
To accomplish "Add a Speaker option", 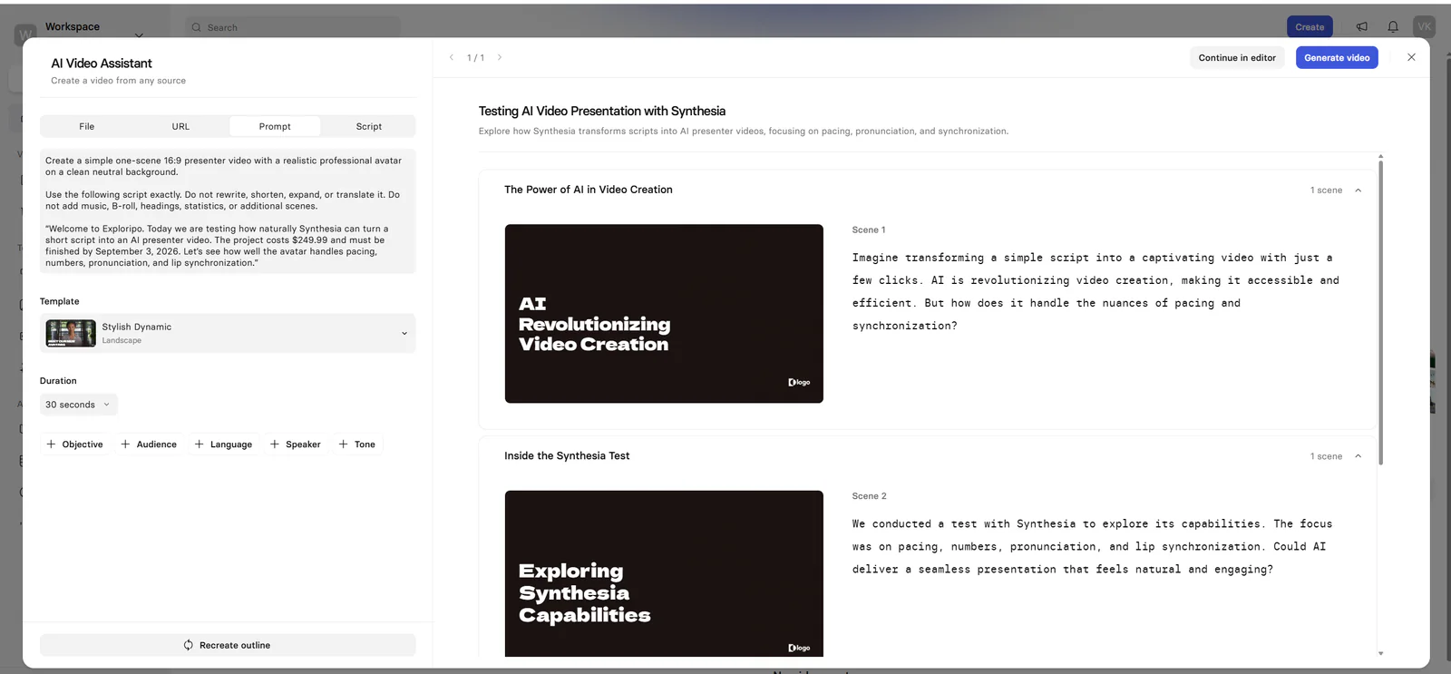I will 296,444.
